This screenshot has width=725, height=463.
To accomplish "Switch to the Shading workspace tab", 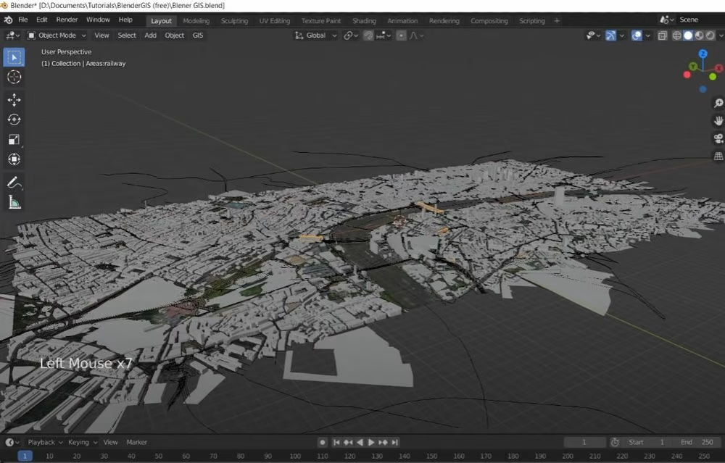I will (x=364, y=21).
